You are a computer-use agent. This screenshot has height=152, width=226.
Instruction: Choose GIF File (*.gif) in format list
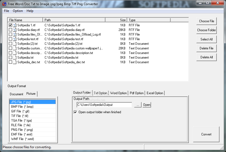click(x=33, y=111)
